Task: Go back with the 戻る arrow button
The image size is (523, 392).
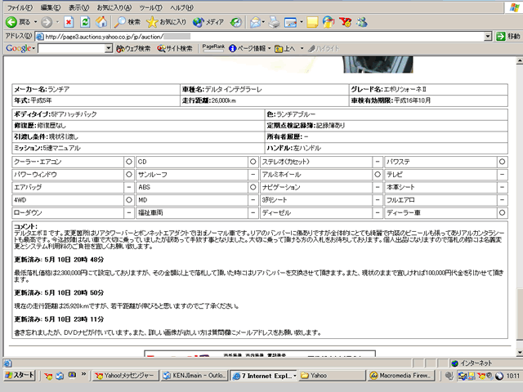Action: click(18, 22)
